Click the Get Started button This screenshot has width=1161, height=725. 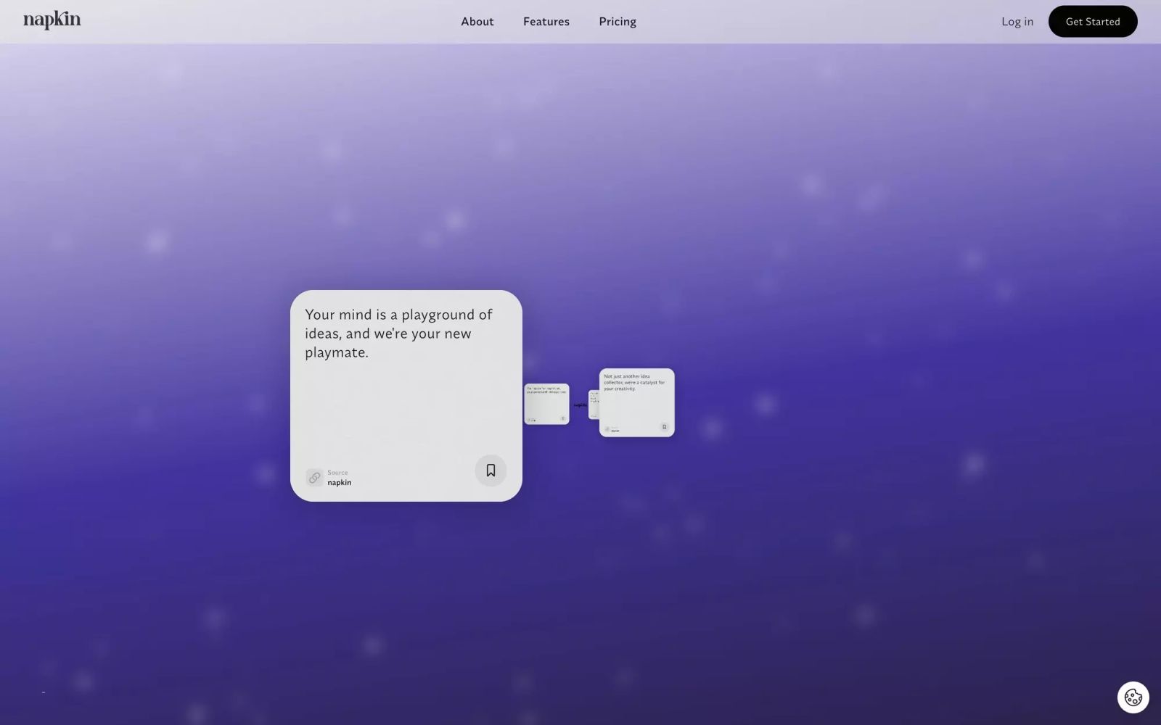[1093, 22]
